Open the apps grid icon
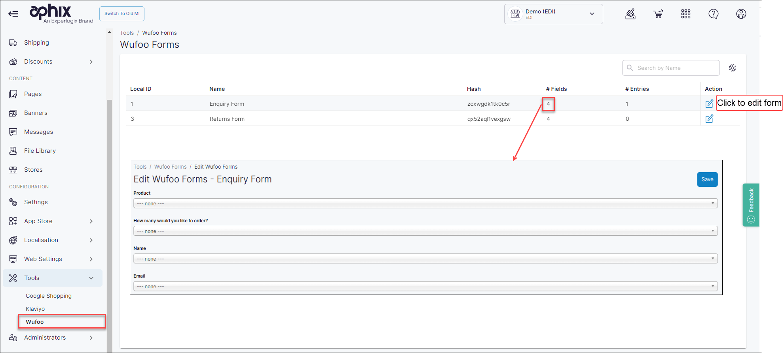The width and height of the screenshot is (784, 353). point(685,14)
